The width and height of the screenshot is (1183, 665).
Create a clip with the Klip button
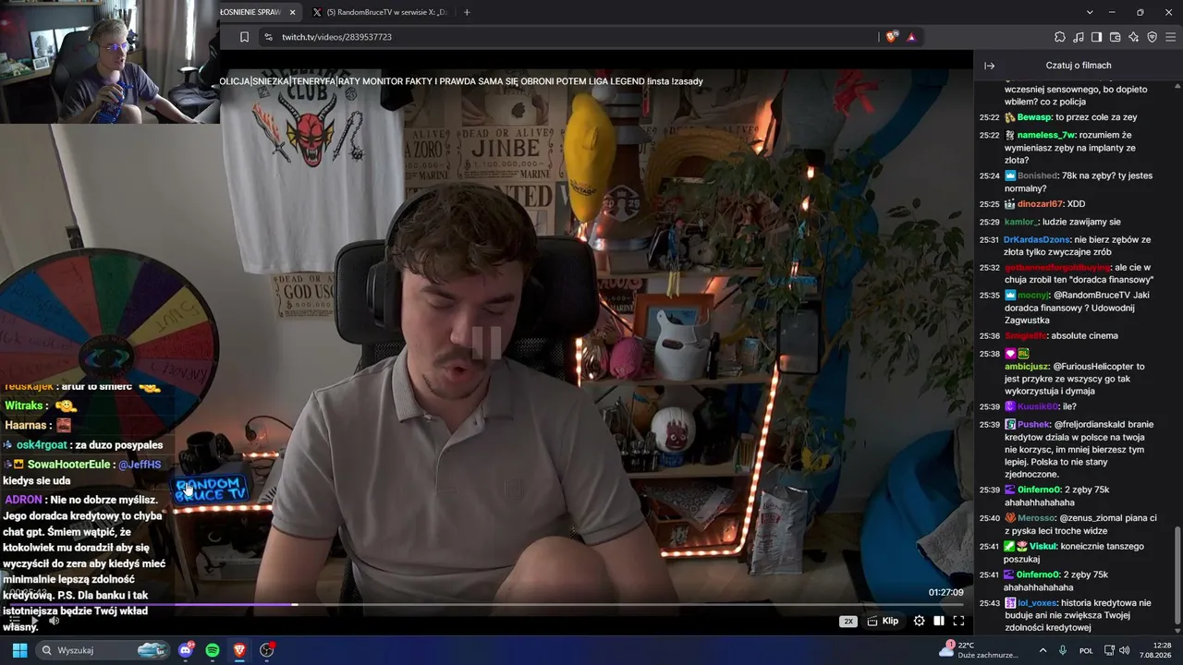pyautogui.click(x=883, y=621)
